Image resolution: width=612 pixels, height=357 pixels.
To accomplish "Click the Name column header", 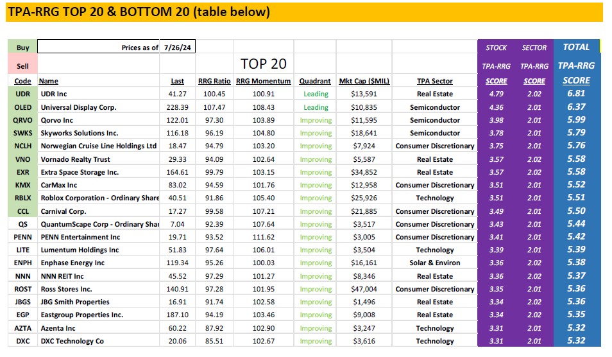I will pos(48,81).
